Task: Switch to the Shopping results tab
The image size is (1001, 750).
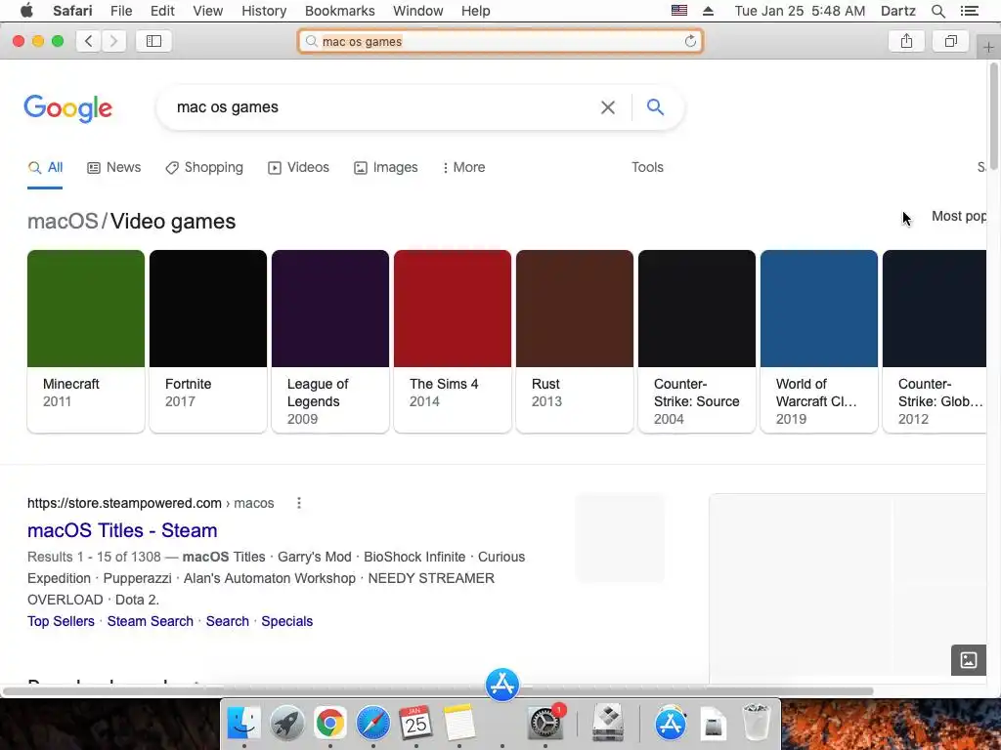Action: coord(204,167)
